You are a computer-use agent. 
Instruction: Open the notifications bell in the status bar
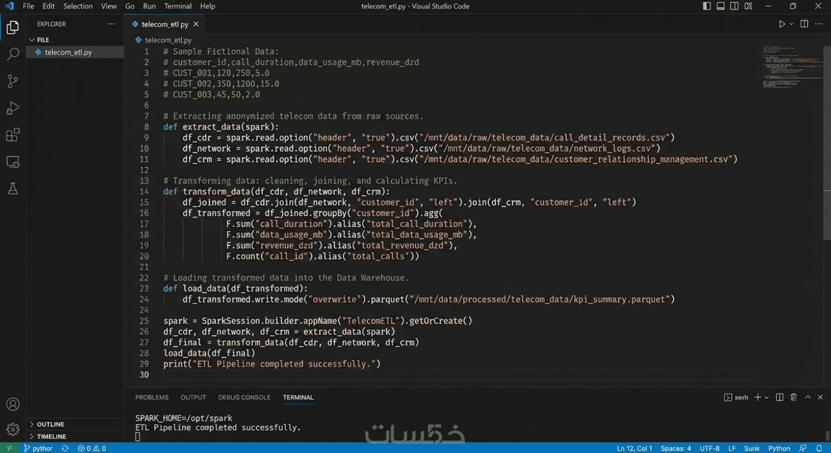pyautogui.click(x=819, y=448)
